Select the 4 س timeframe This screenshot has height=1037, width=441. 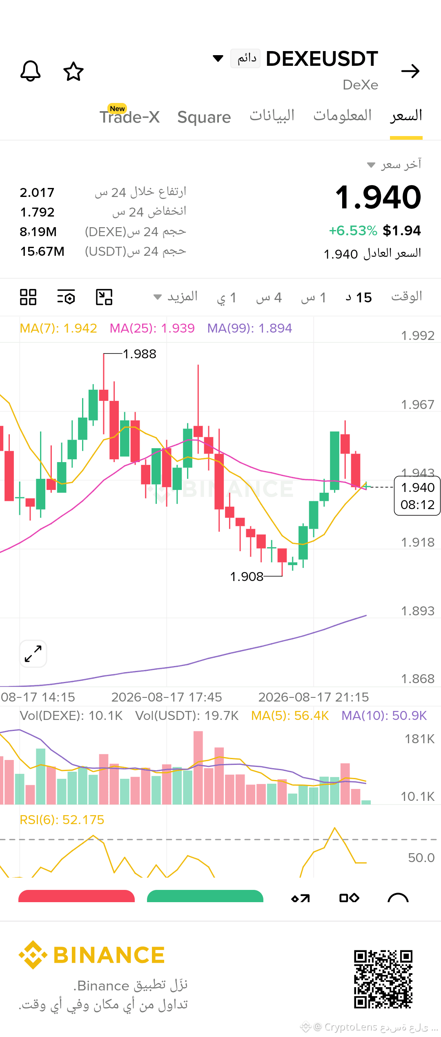click(269, 297)
